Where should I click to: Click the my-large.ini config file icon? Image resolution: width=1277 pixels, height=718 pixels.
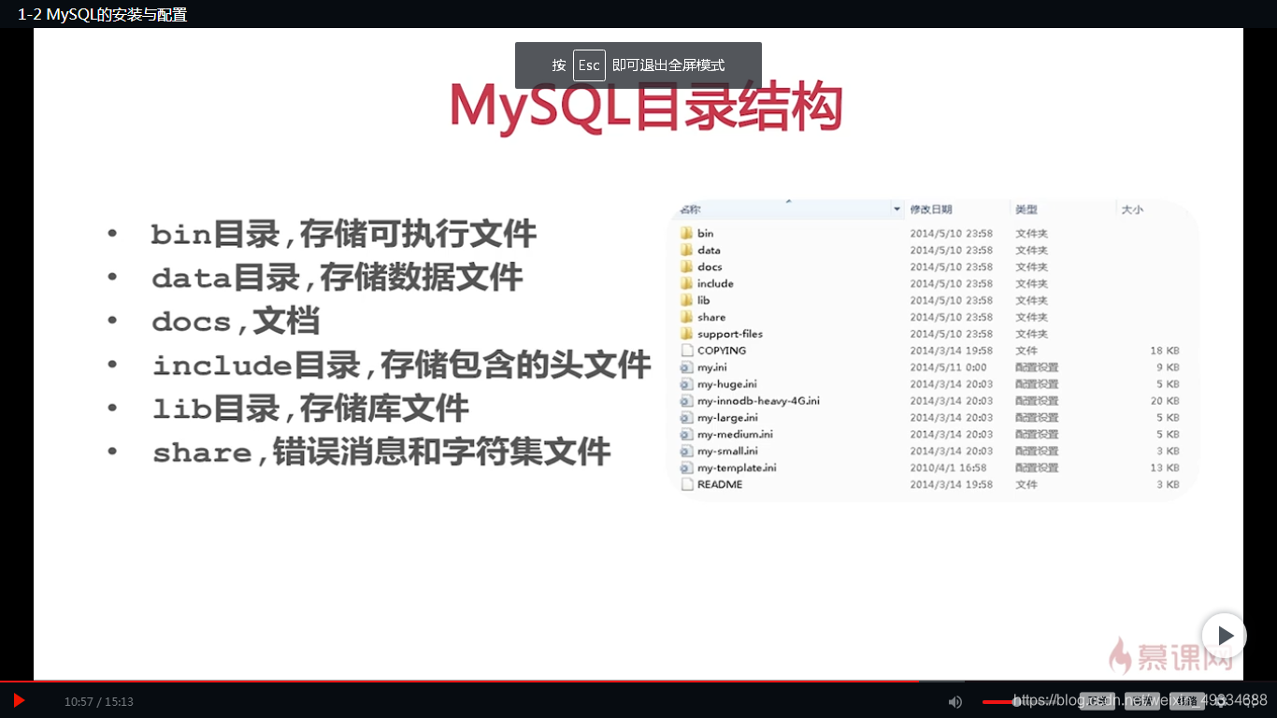pos(686,418)
